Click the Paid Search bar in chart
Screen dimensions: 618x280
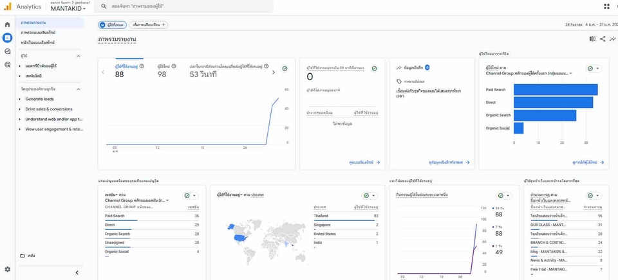556,90
